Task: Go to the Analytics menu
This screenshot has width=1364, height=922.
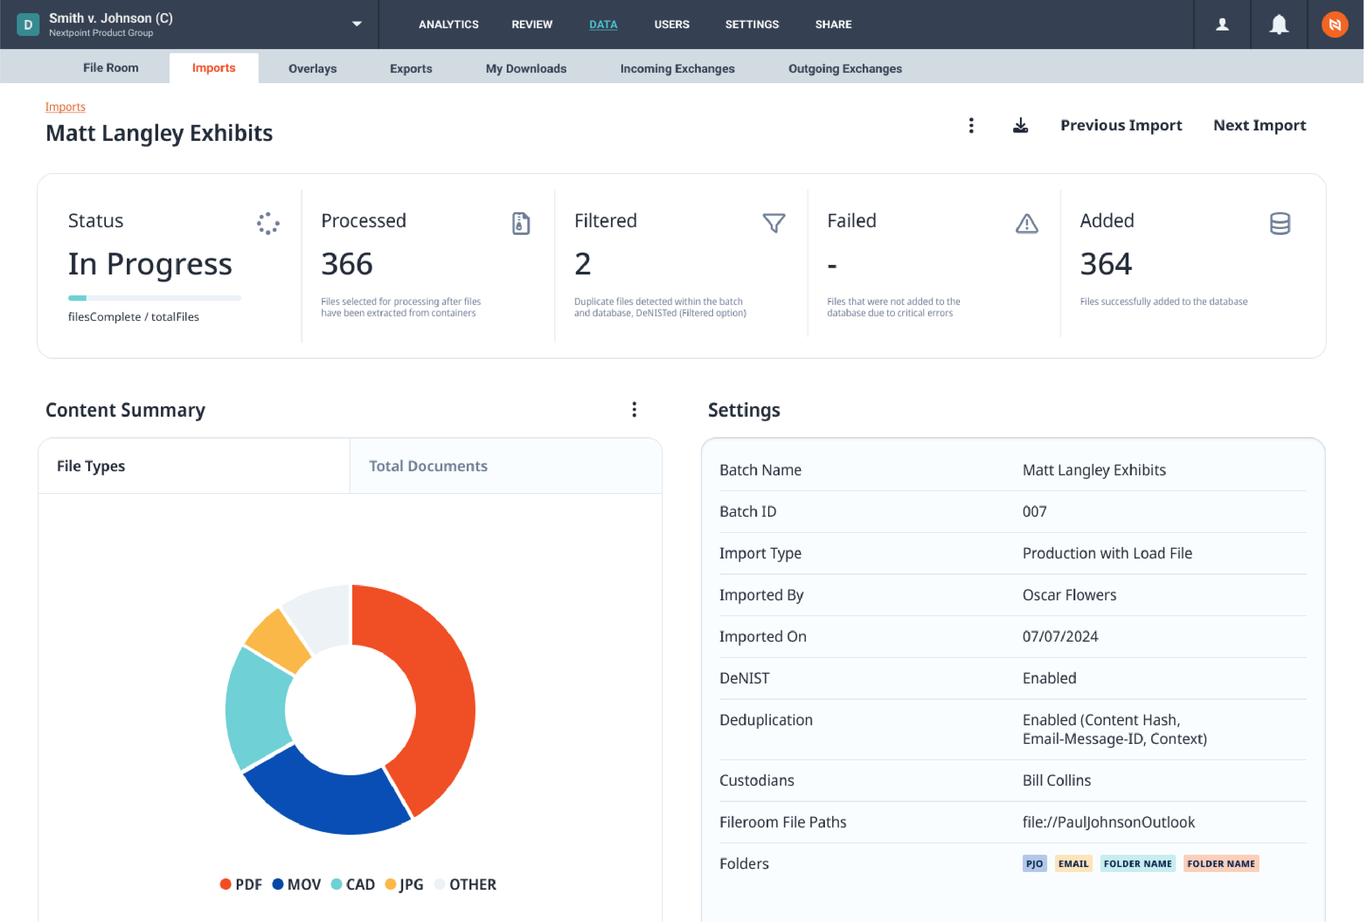Action: [x=449, y=25]
